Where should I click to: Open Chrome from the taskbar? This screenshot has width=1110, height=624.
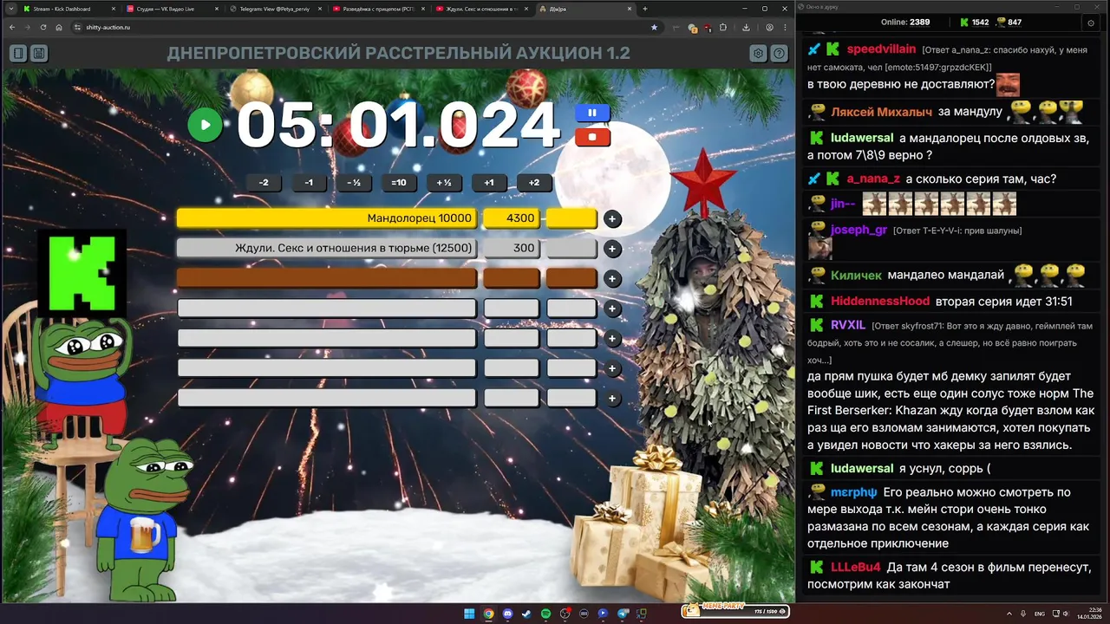click(x=488, y=614)
